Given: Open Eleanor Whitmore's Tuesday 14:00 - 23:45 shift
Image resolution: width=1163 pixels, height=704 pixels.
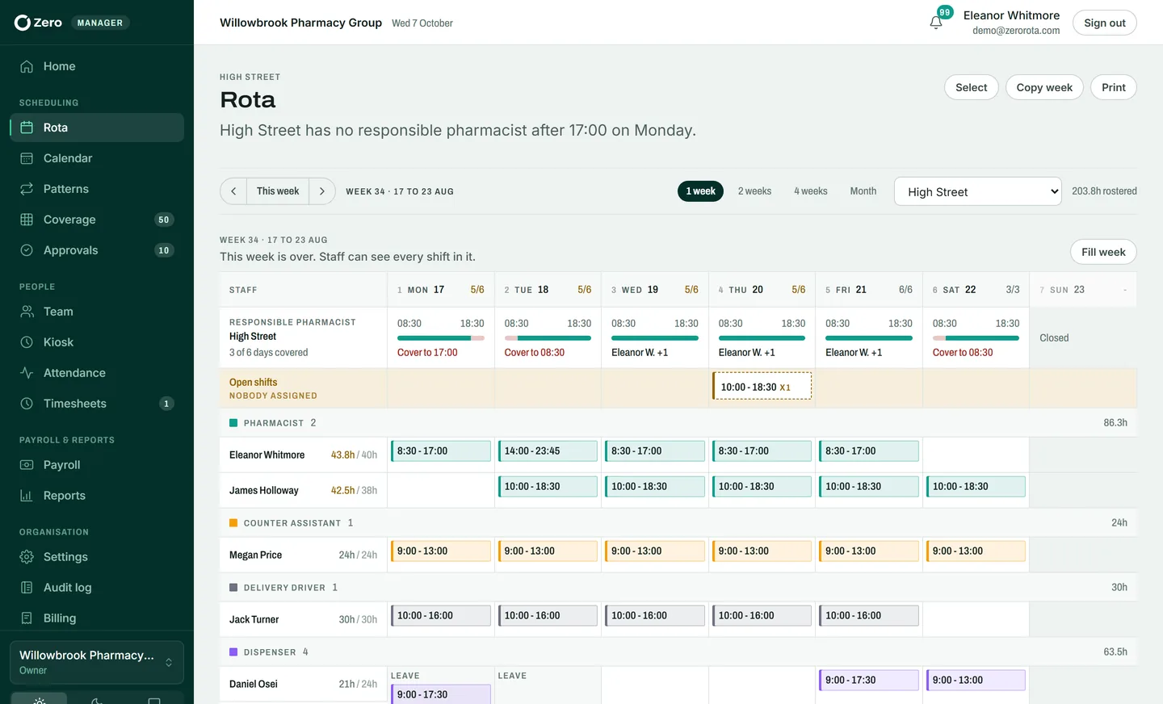Looking at the screenshot, I should point(548,451).
